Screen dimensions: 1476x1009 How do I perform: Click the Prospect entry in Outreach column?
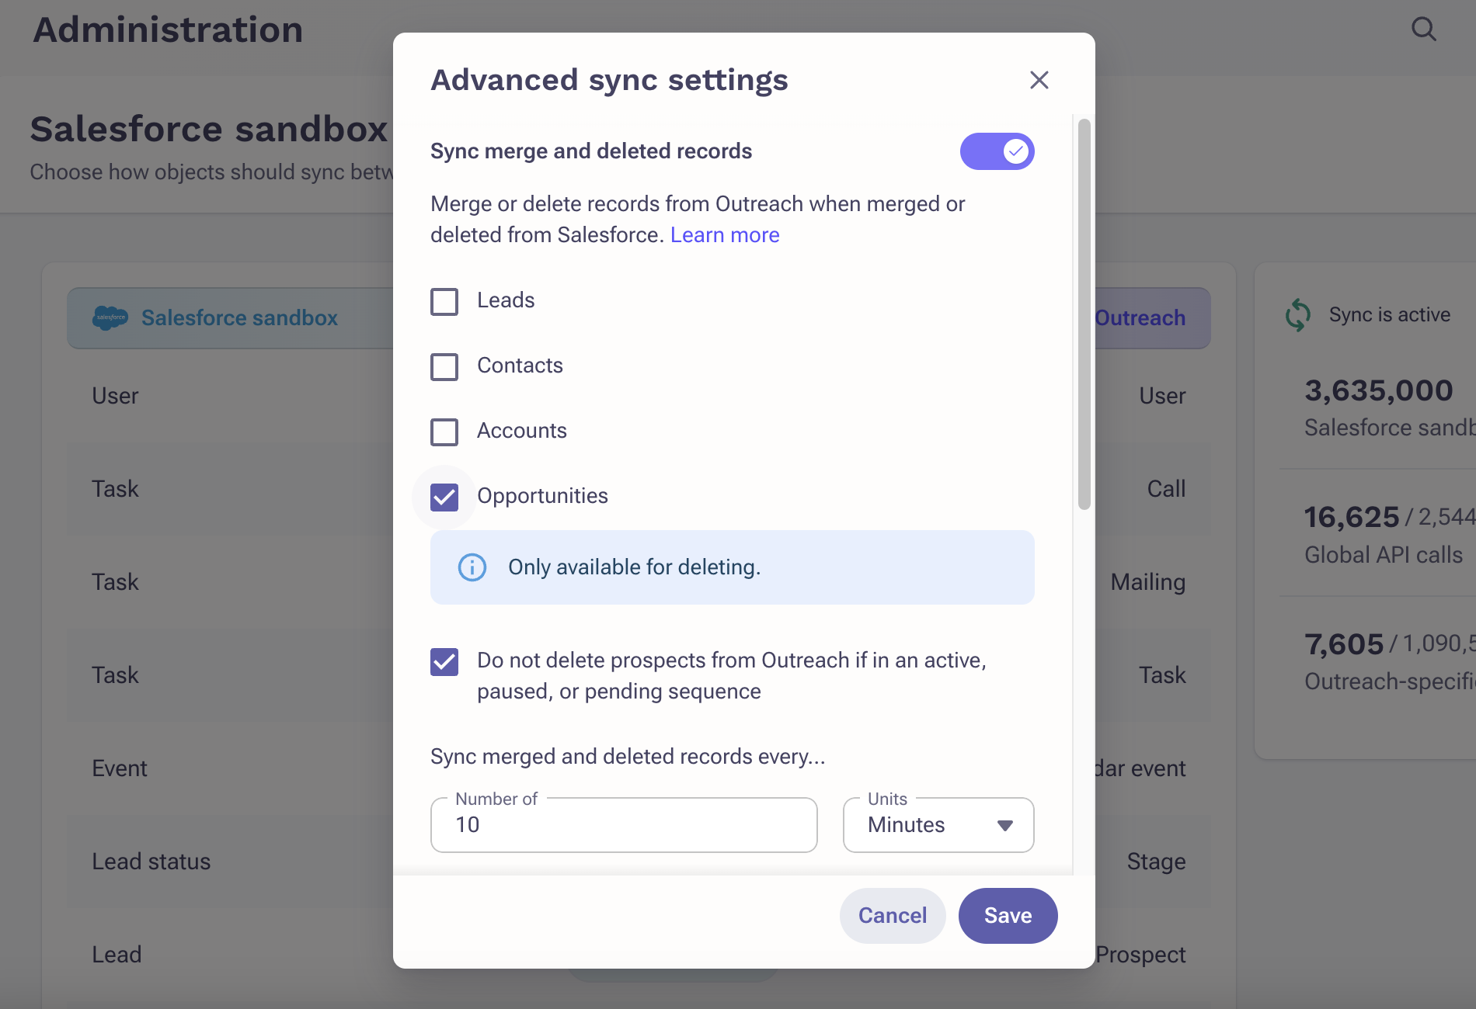(x=1140, y=955)
